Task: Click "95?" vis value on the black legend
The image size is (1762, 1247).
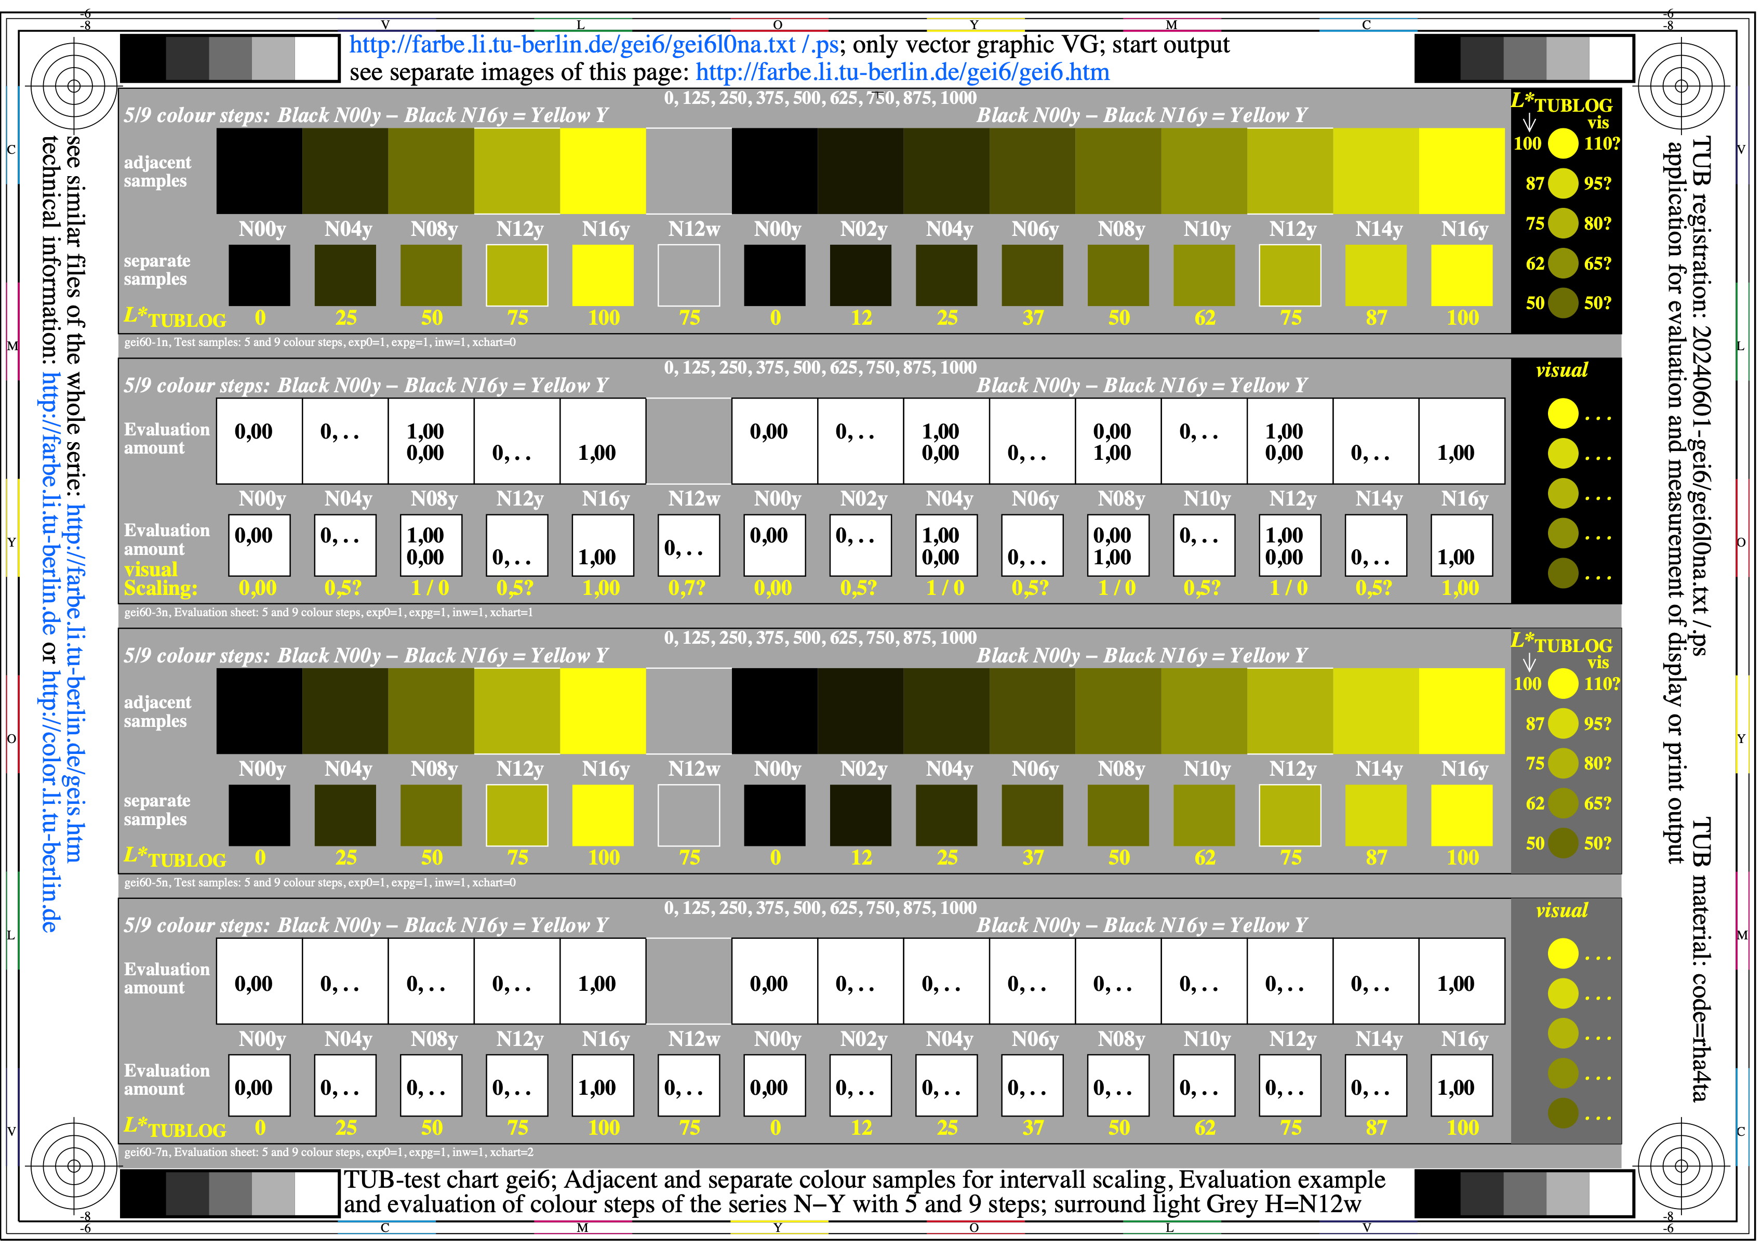Action: (1598, 183)
